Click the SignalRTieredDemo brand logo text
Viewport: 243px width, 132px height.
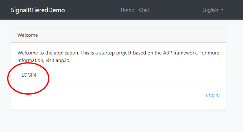click(x=38, y=10)
